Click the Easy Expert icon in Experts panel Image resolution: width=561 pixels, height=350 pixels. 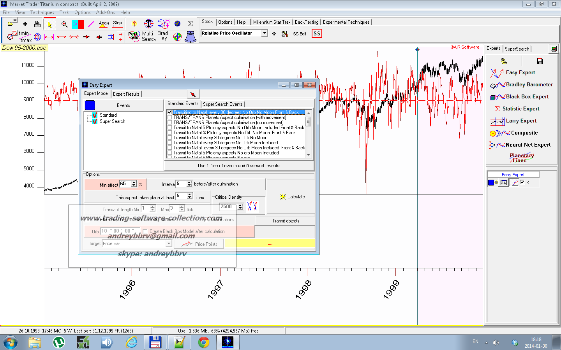pyautogui.click(x=497, y=73)
